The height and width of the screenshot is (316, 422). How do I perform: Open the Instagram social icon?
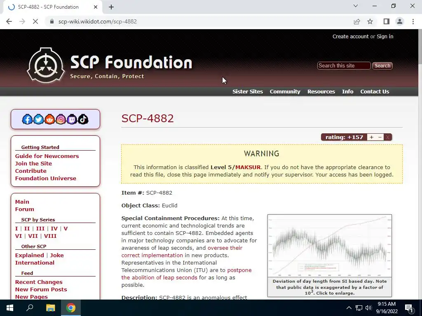pyautogui.click(x=61, y=119)
